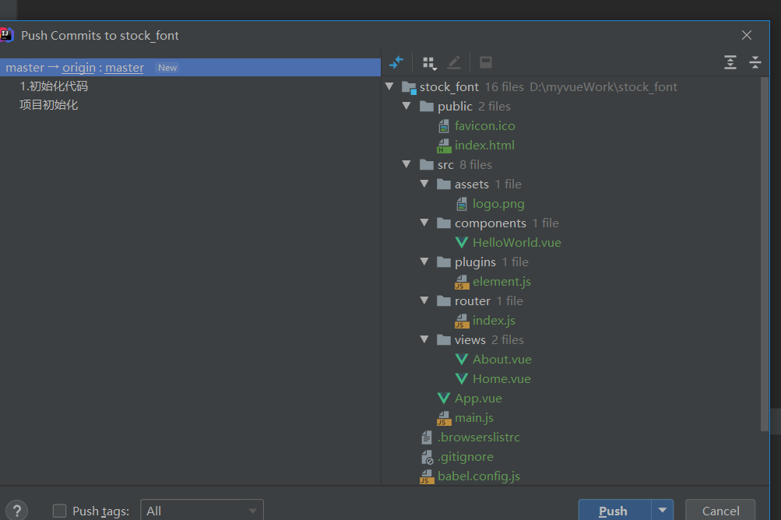Click the JS icon beside element.js
Screen dimensions: 781x520
pos(462,282)
